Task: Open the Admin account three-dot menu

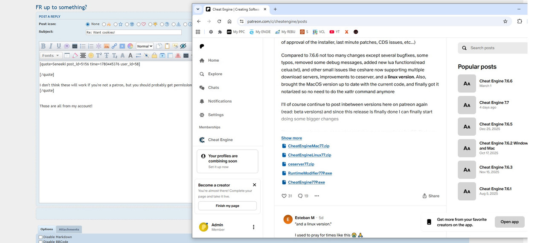Action: 253,227
